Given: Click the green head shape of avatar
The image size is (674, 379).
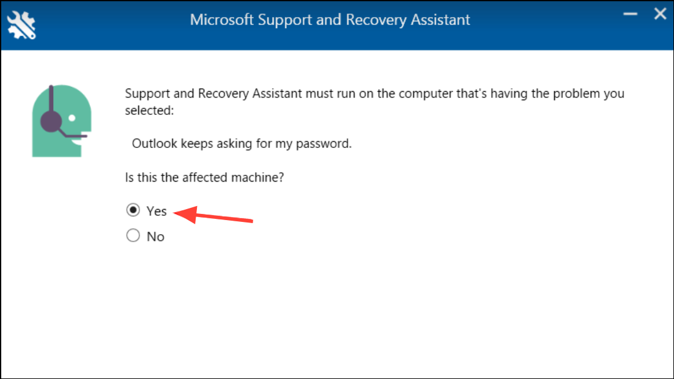Looking at the screenshot, I should tap(62, 121).
